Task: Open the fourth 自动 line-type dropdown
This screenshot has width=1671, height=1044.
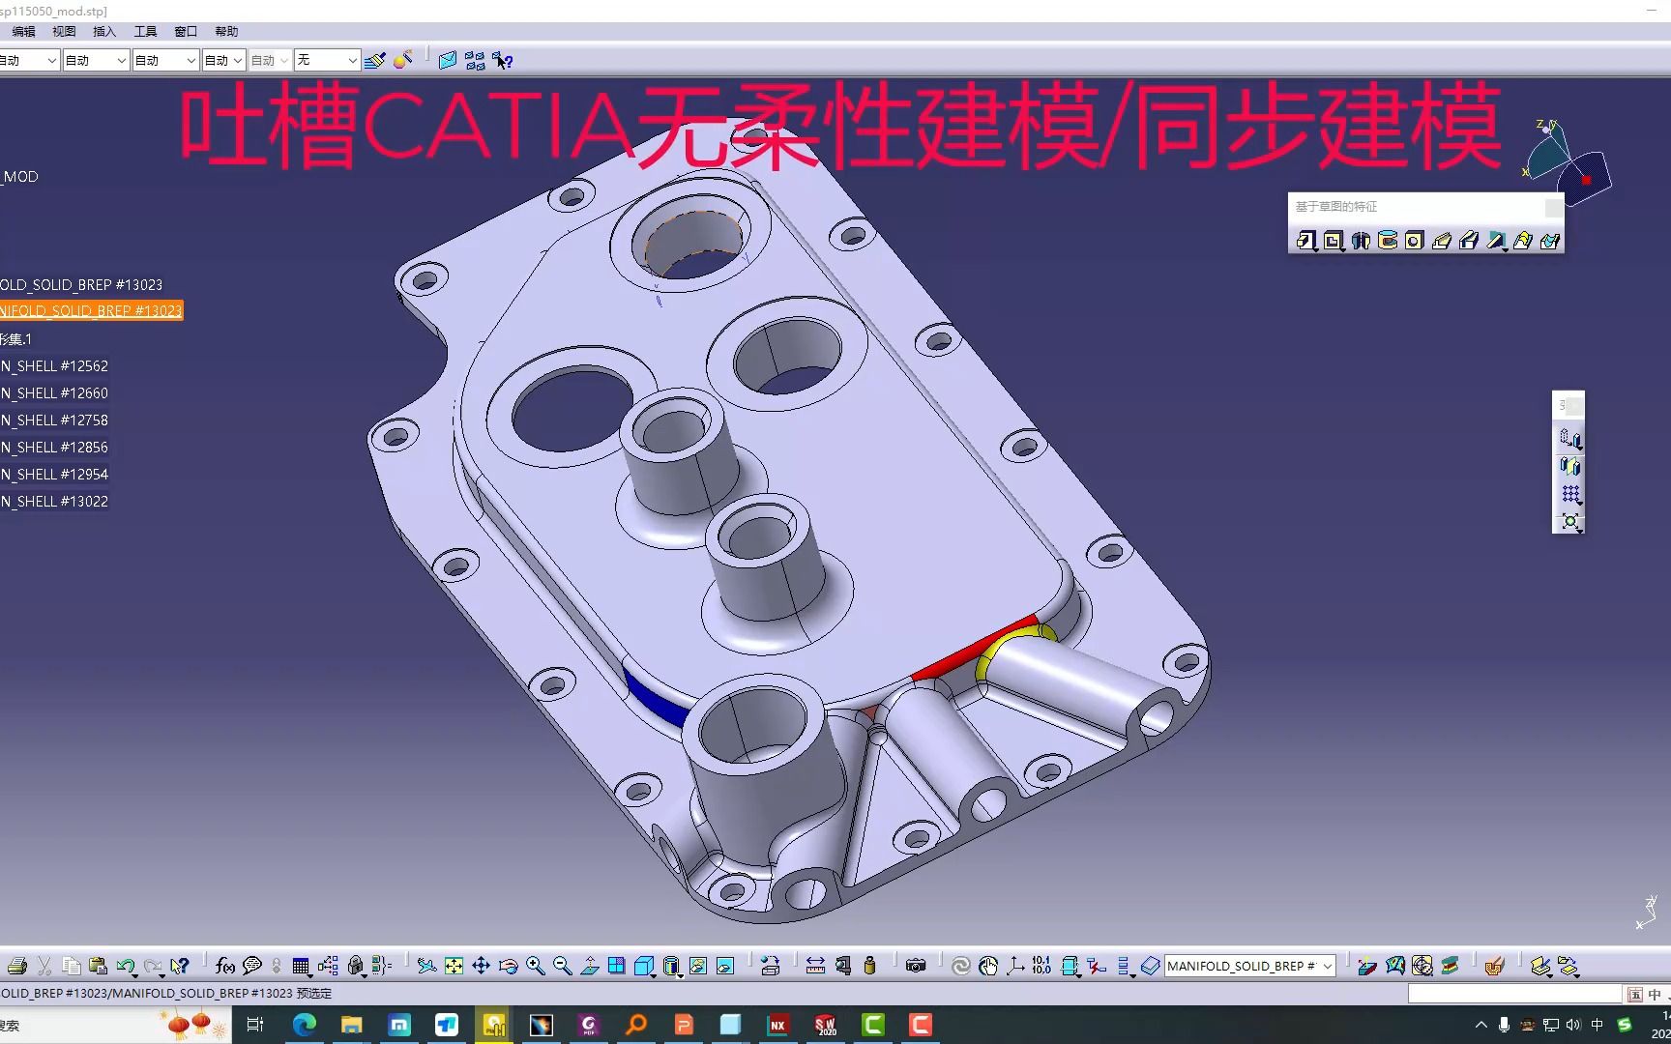Action: click(x=223, y=60)
